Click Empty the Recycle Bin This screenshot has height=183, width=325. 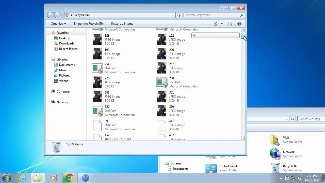pos(89,24)
